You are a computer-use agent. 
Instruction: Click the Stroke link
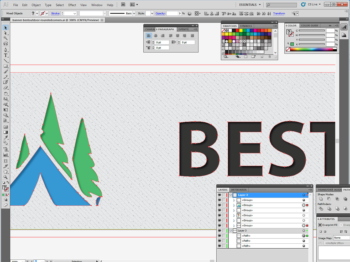pyautogui.click(x=55, y=13)
